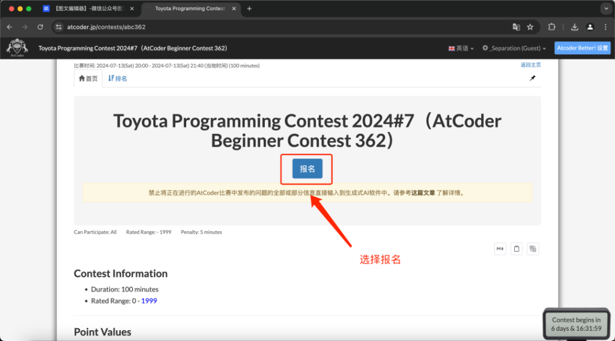The height and width of the screenshot is (341, 615).
Task: Click the Can Participate: All text
Action: pos(95,232)
